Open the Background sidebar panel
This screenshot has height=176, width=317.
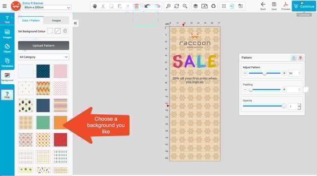[7, 77]
